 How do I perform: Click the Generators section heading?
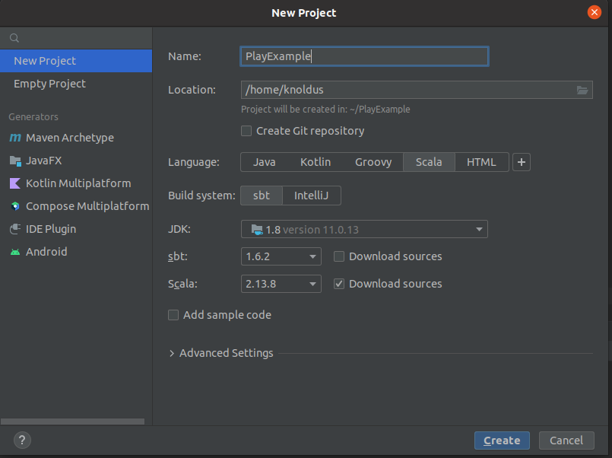coord(33,116)
